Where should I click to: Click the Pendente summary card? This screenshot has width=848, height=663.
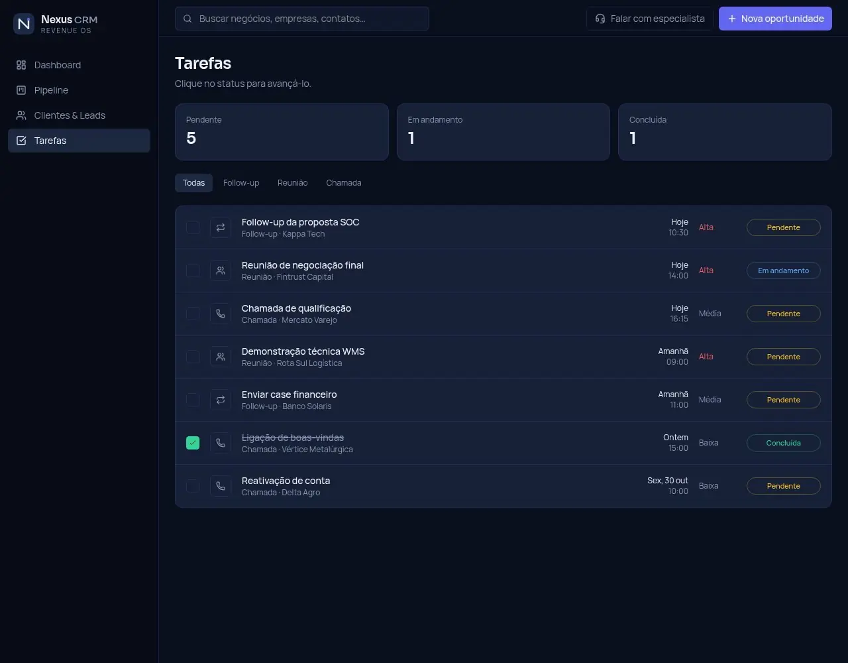[282, 132]
